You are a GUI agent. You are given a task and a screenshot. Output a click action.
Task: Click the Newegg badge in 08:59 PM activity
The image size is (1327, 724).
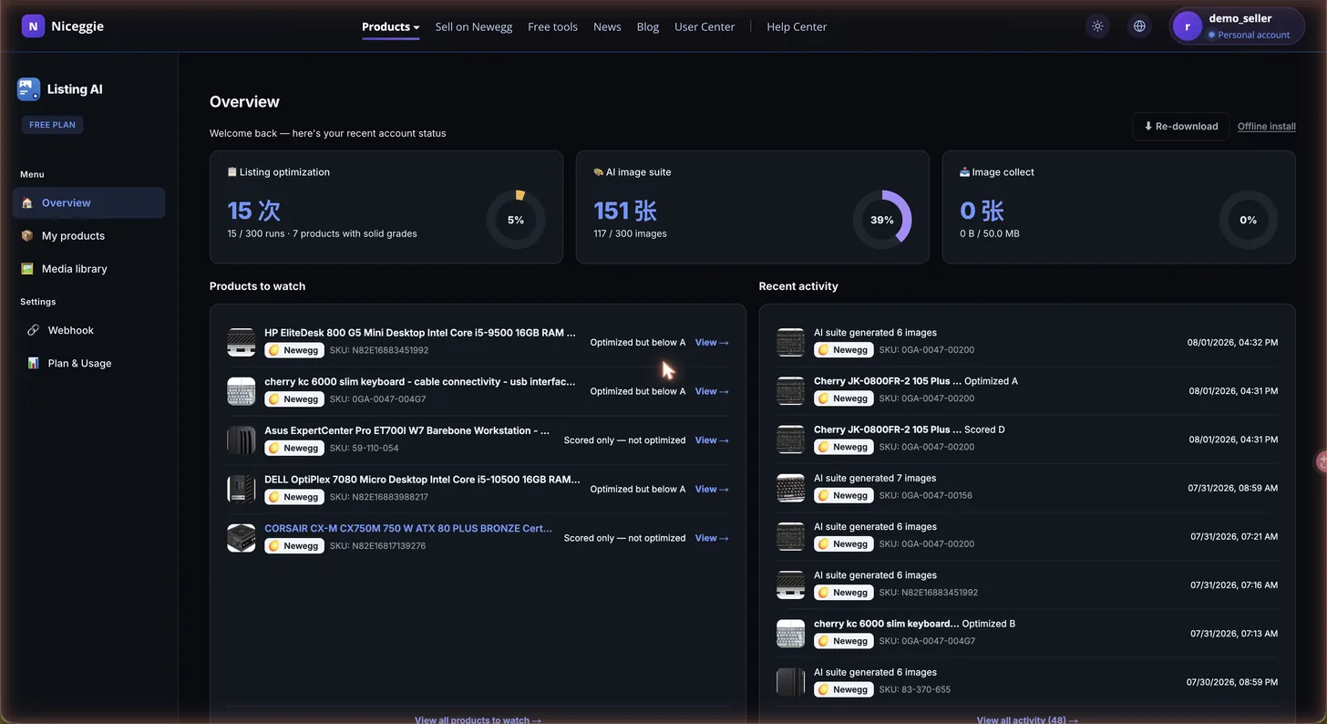tap(844, 689)
